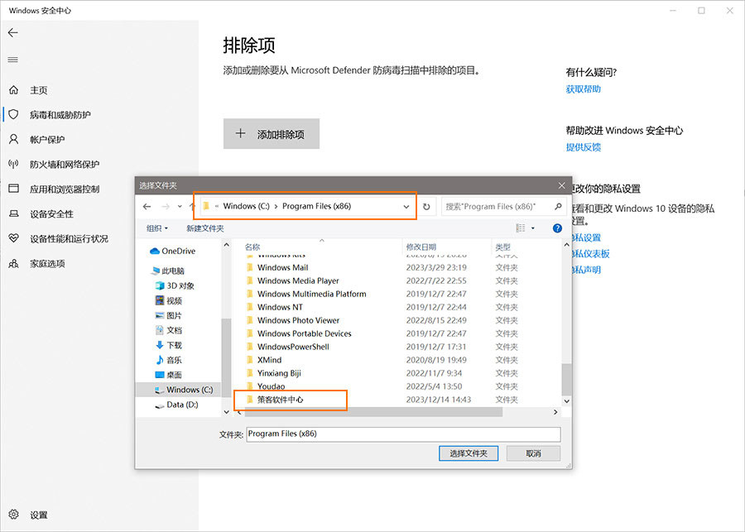This screenshot has width=745, height=532.
Task: Close the 选择文件夹 dialog
Action: pyautogui.click(x=561, y=185)
